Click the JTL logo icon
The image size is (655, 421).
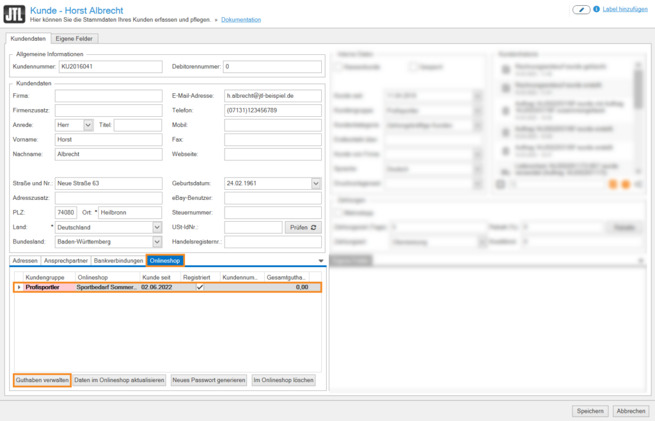click(x=15, y=15)
